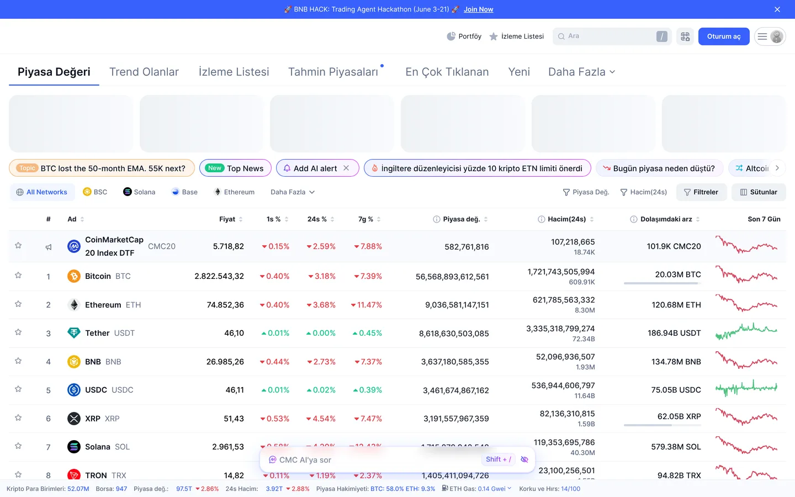Click Bitcoin circulating supply progress bar
The width and height of the screenshot is (795, 497).
(x=662, y=283)
